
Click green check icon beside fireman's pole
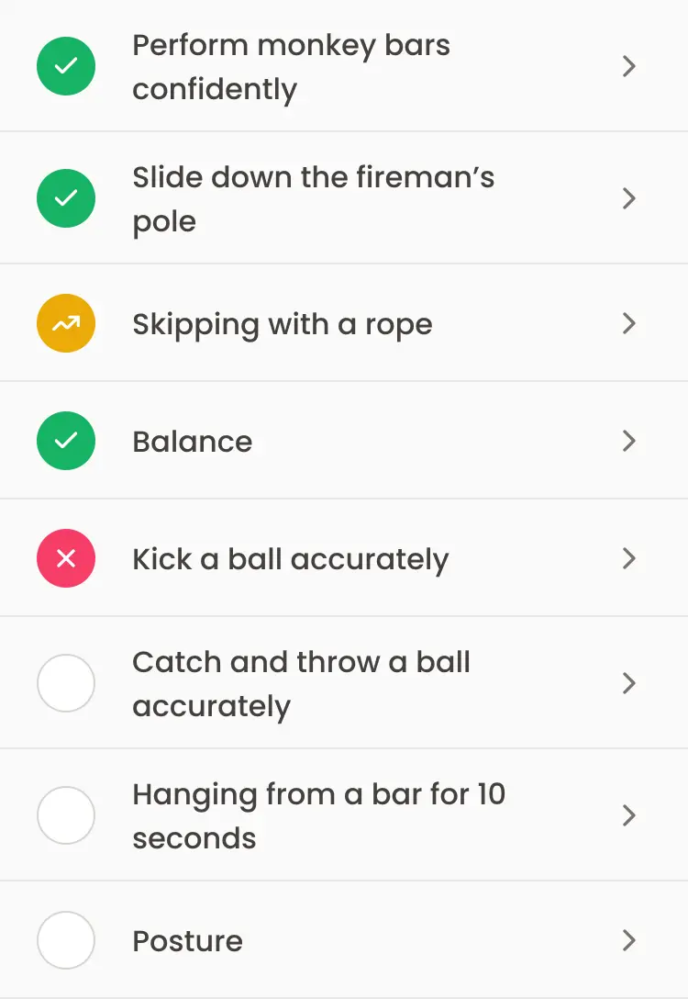pyautogui.click(x=66, y=198)
